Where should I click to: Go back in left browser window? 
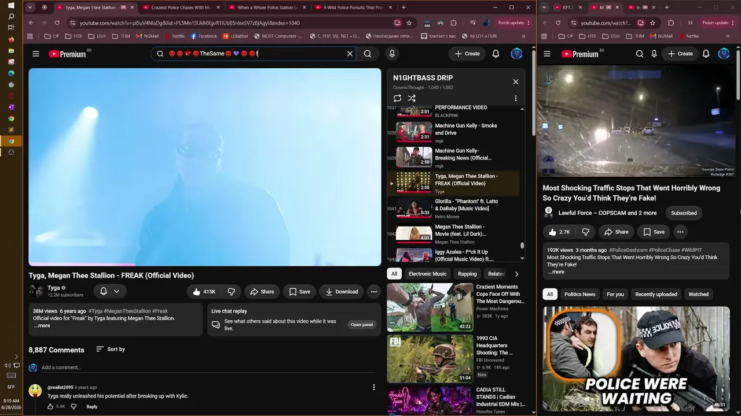point(31,23)
